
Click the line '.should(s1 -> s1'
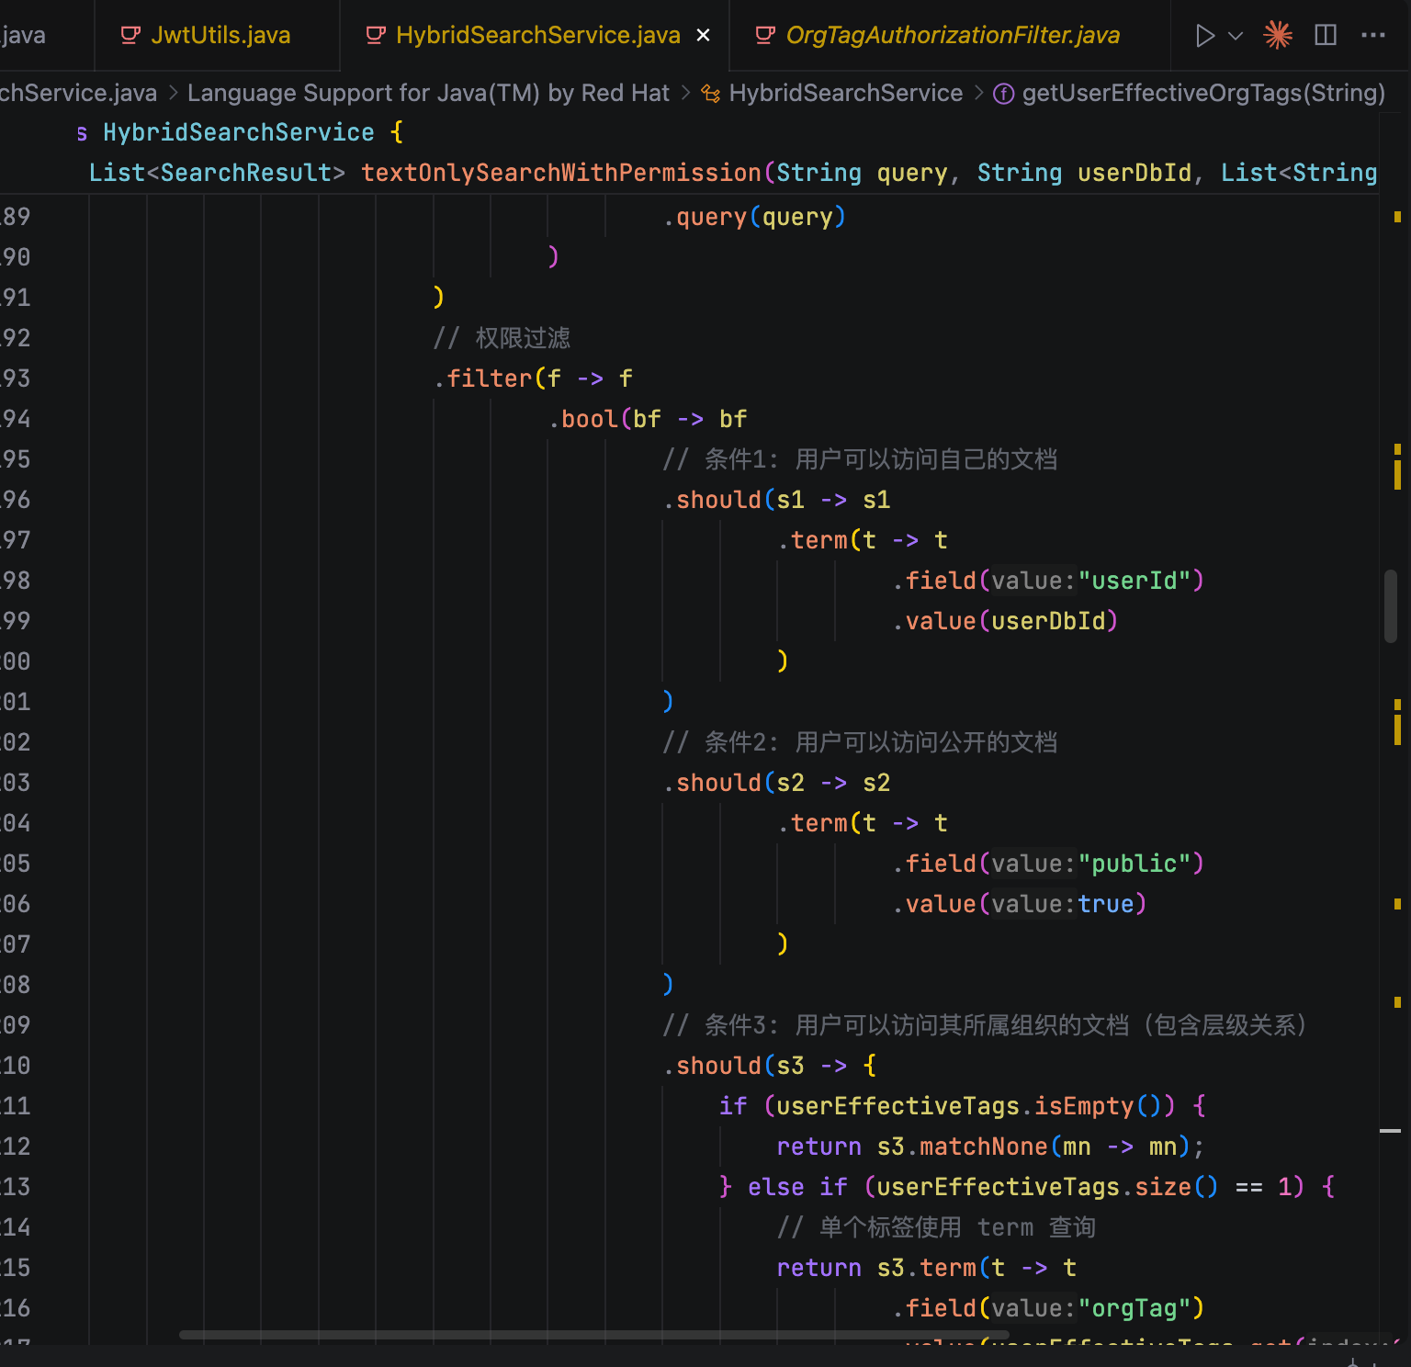pos(776,500)
